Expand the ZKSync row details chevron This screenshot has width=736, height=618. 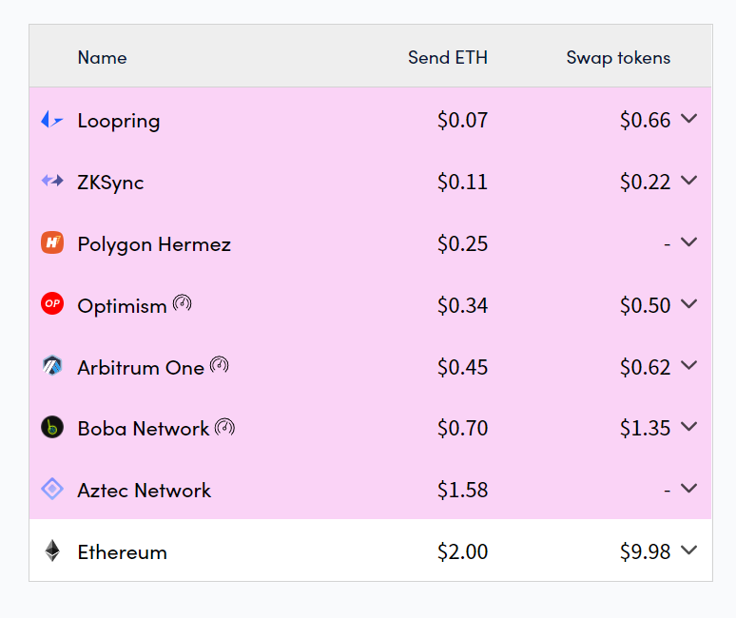tap(688, 181)
